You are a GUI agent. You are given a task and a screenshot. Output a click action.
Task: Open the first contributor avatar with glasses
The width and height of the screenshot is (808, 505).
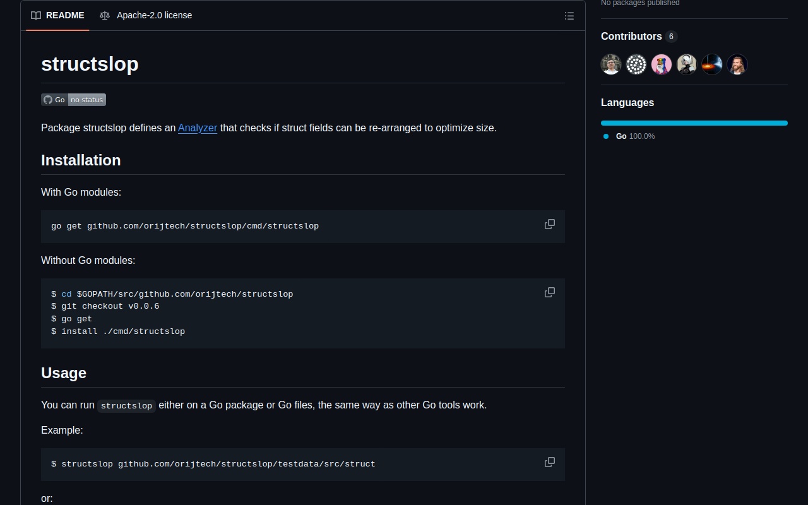coord(611,64)
